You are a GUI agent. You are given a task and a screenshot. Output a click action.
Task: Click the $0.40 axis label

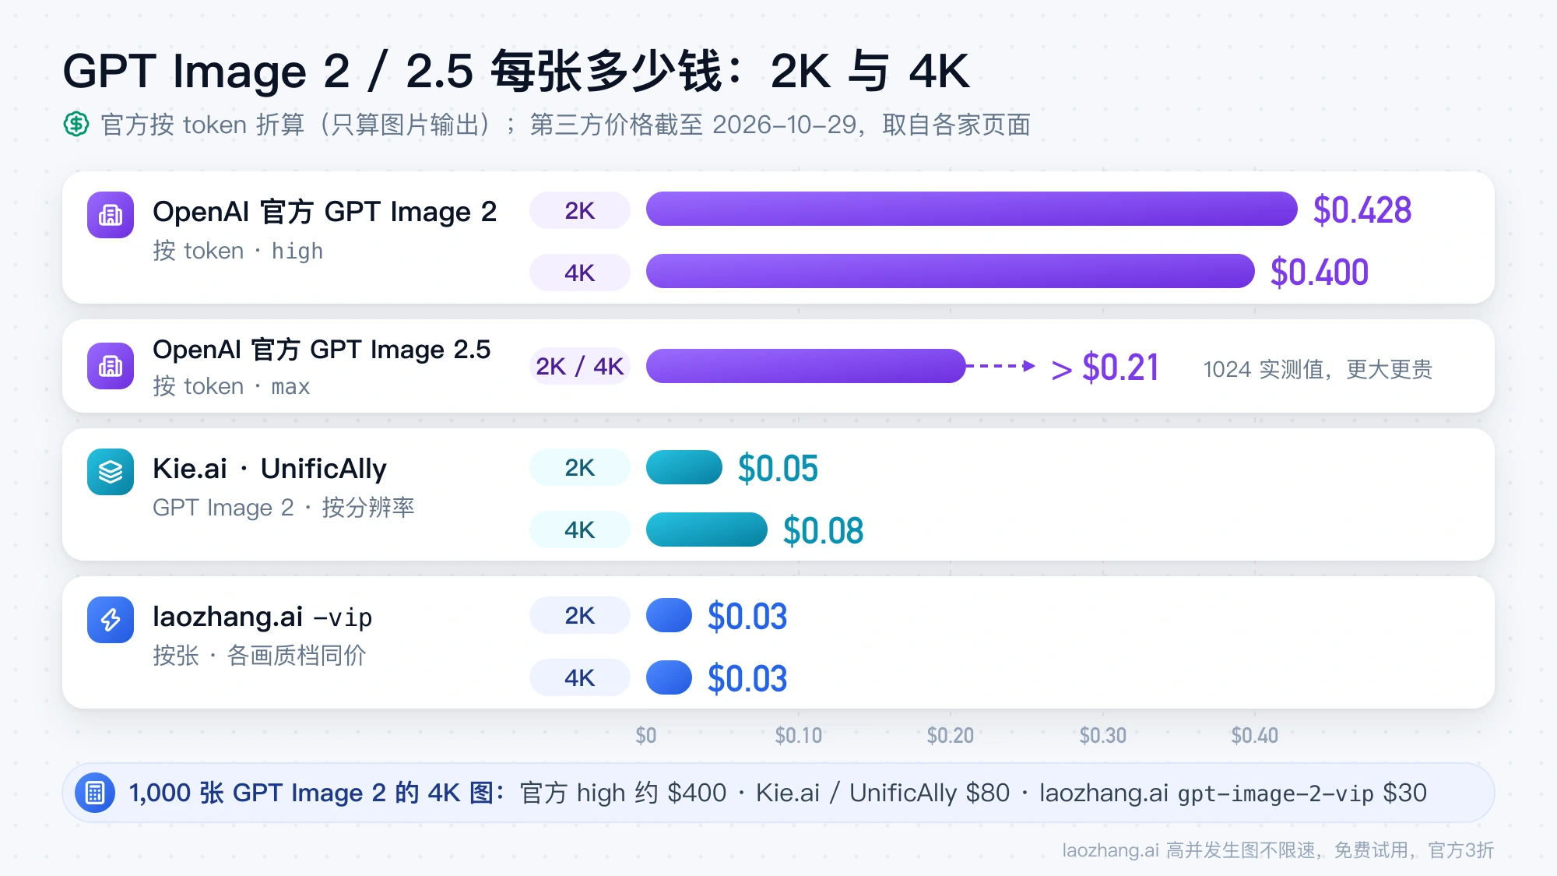pyautogui.click(x=1255, y=735)
